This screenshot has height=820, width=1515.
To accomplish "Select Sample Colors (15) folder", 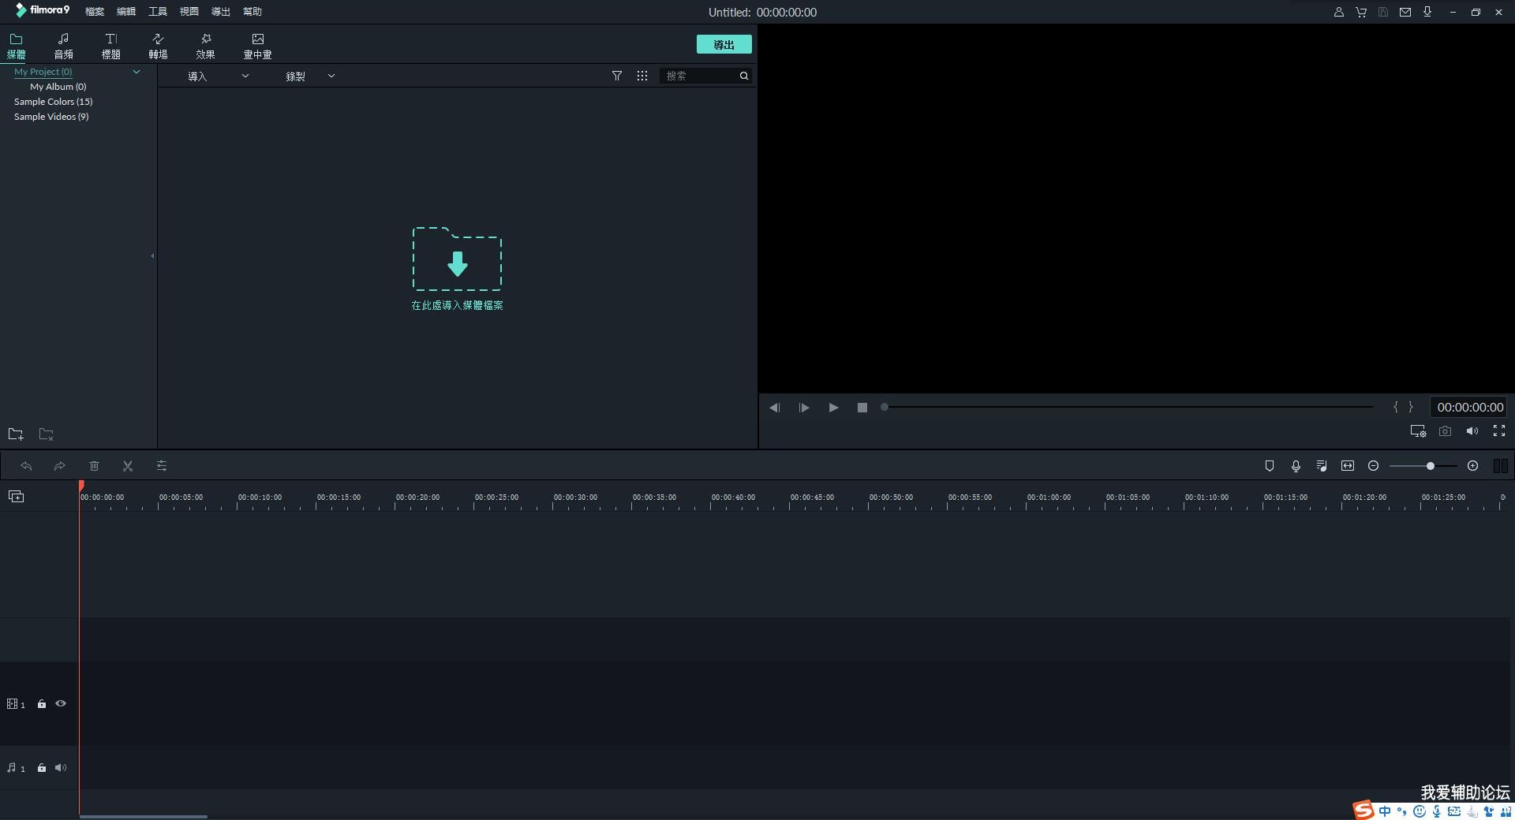I will click(53, 102).
